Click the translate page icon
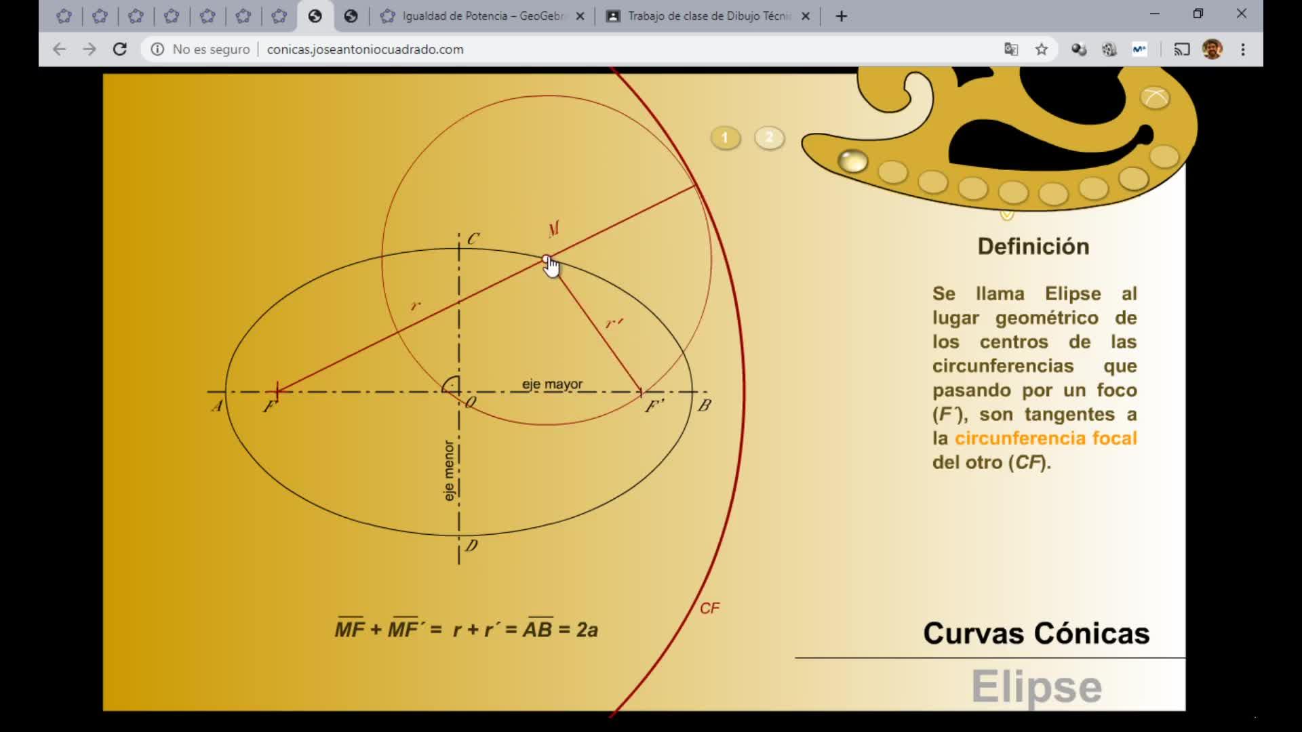Screen dimensions: 1302x732 click(x=1011, y=49)
